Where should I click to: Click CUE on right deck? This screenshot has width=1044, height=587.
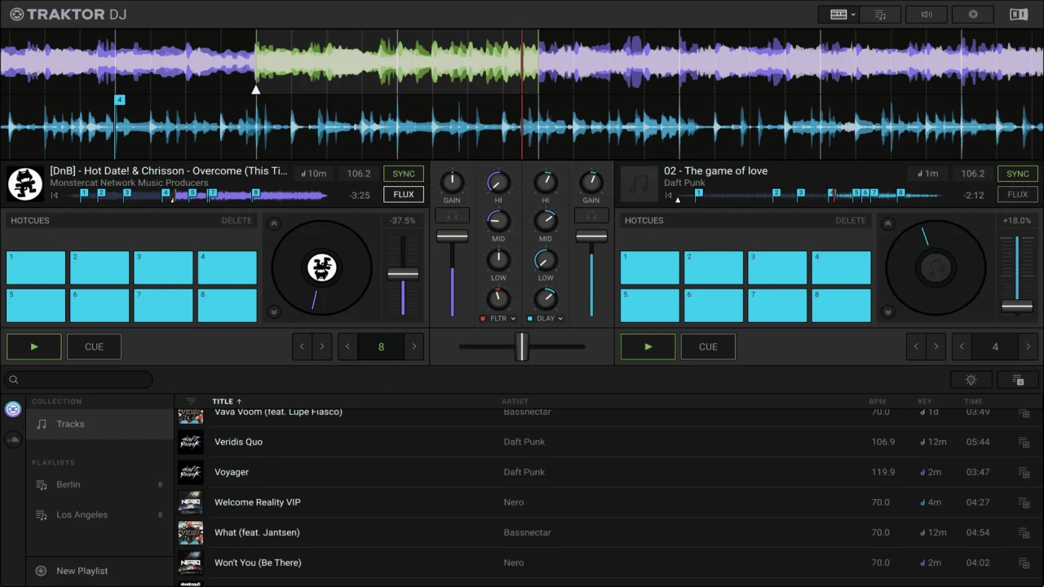(708, 346)
